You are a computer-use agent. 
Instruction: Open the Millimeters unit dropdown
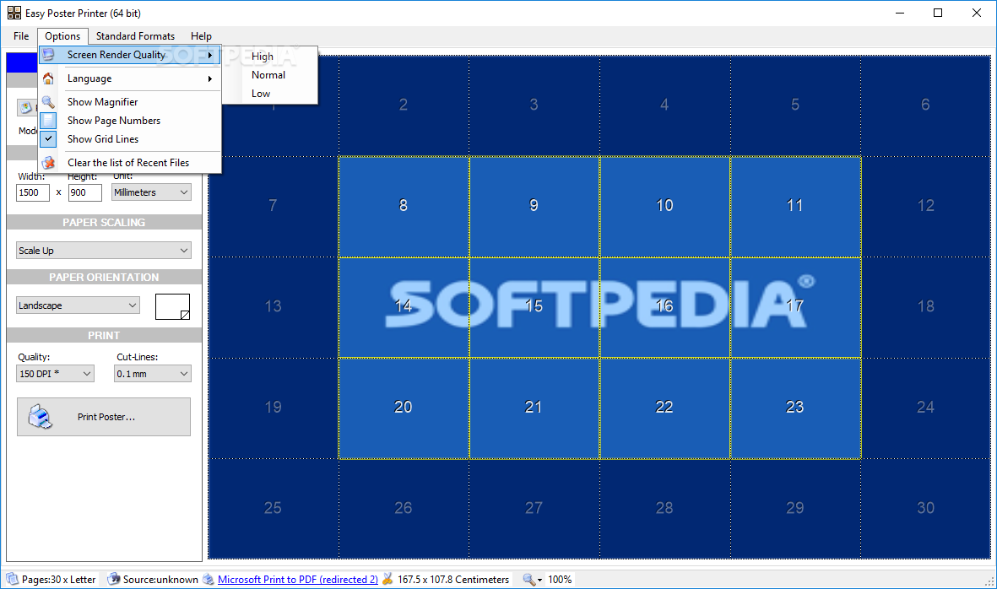(x=151, y=192)
